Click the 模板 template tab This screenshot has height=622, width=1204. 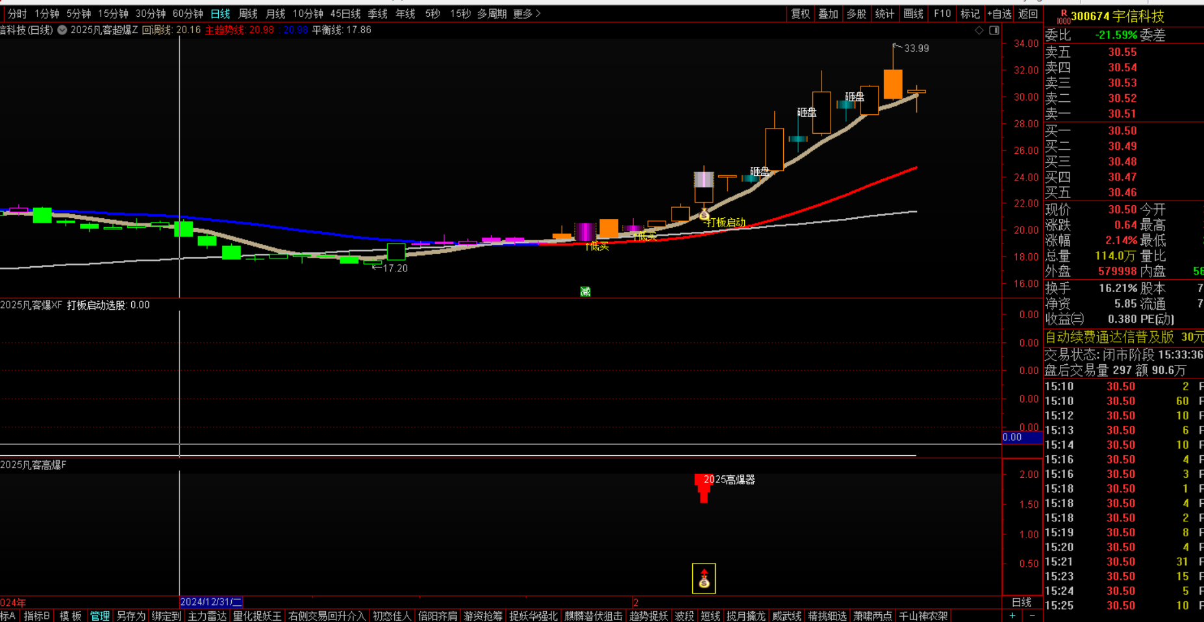pos(70,616)
